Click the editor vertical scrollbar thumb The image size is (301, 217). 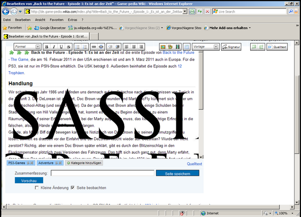click(x=201, y=81)
